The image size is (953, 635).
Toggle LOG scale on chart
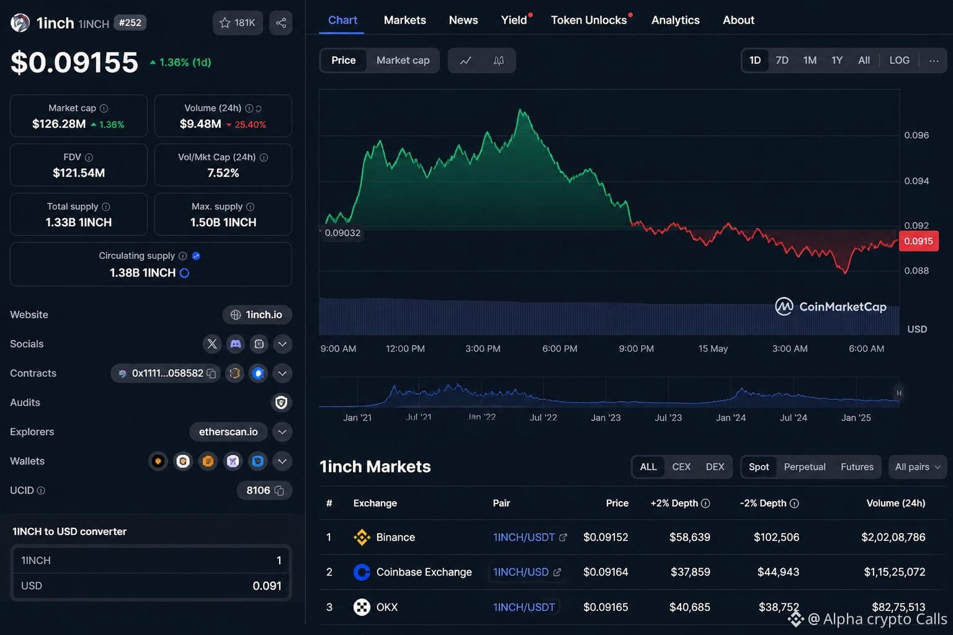point(899,61)
